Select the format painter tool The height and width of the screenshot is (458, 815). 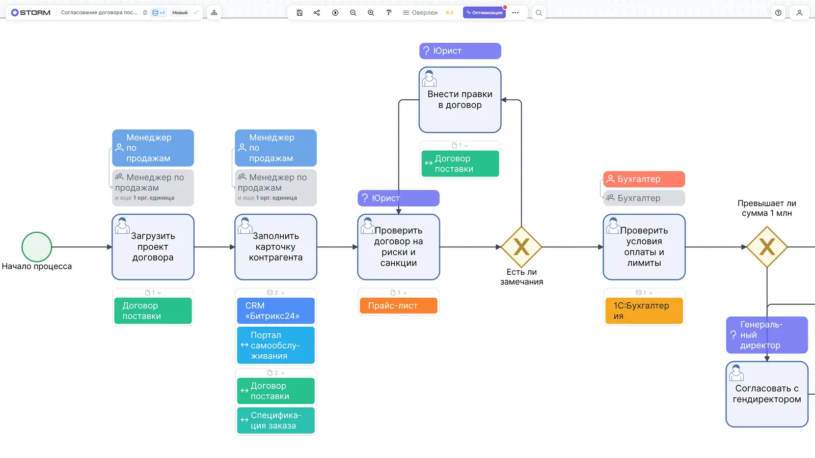click(x=389, y=13)
